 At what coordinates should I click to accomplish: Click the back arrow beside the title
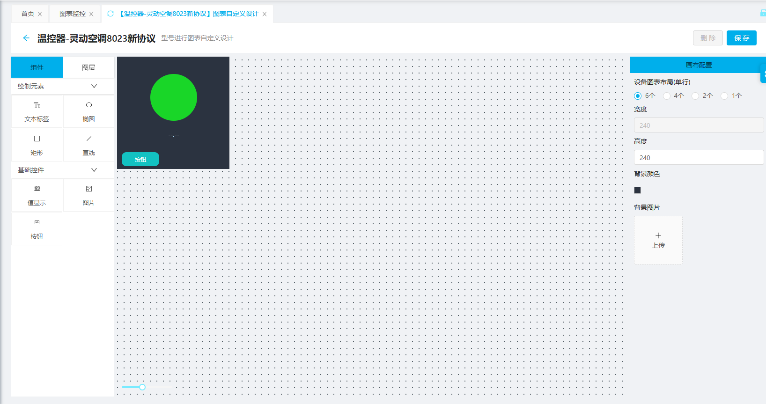point(26,38)
